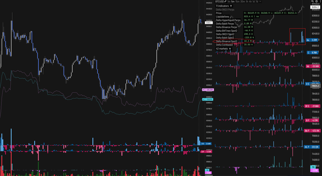Select the Delta Binance Spot2 legend
This screenshot has width=322, height=176.
click(226, 41)
